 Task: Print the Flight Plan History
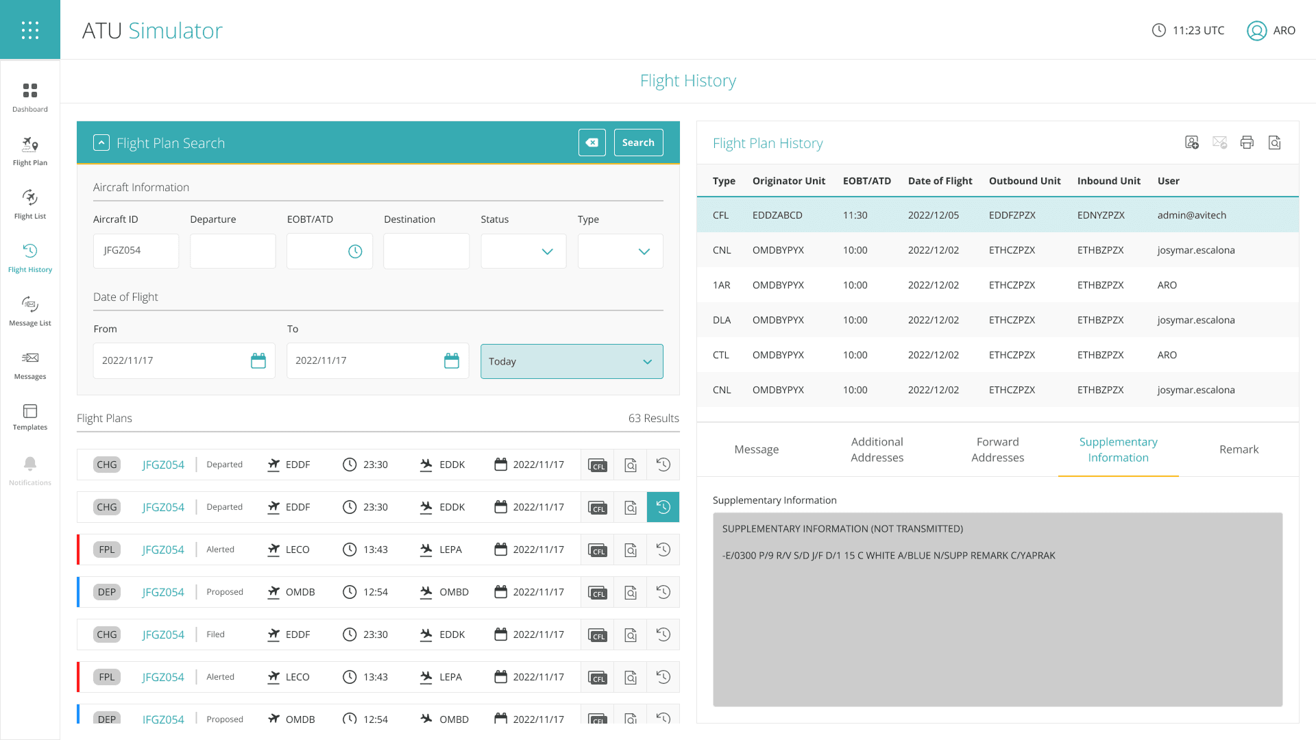(1247, 143)
